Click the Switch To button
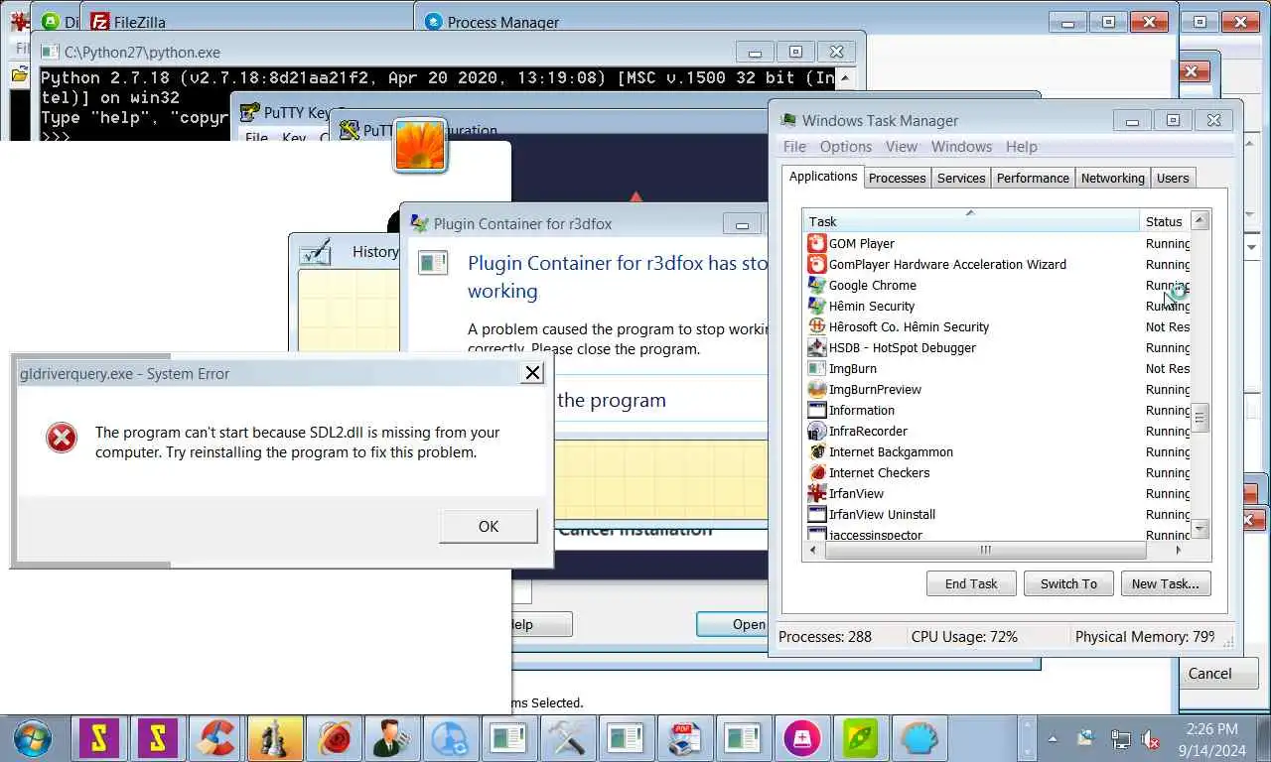Viewport: 1271px width, 762px height. pos(1068,583)
